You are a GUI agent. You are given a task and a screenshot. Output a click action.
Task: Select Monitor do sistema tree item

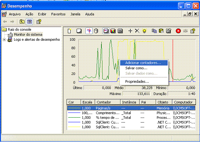click(x=28, y=34)
